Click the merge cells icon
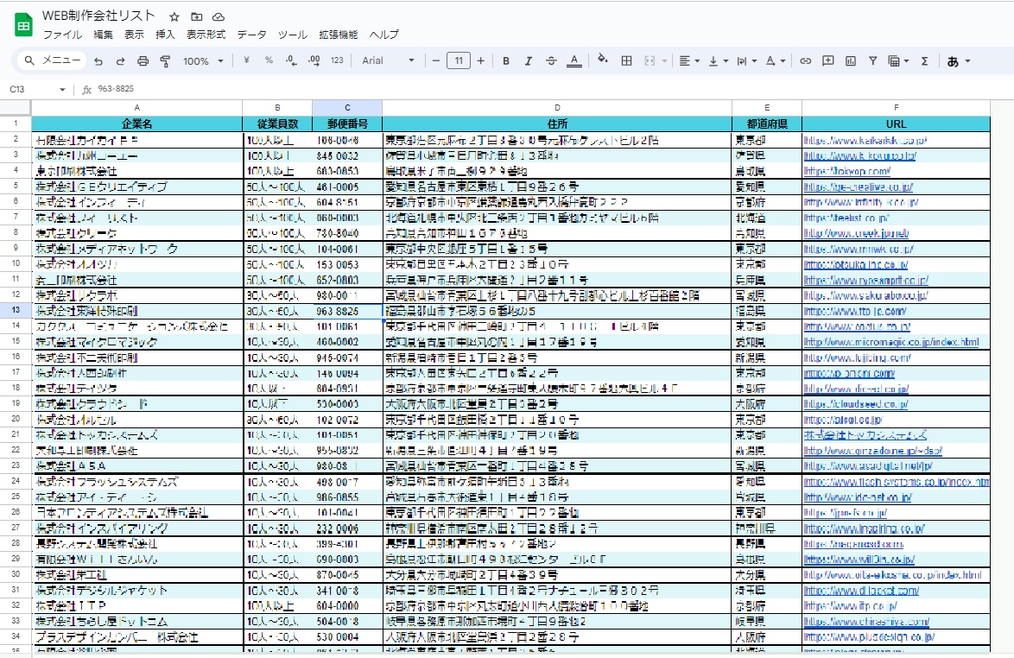Viewport: 1014px width, 658px height. tap(650, 60)
